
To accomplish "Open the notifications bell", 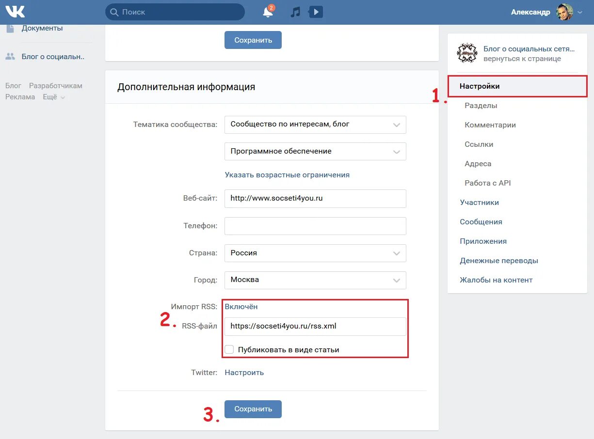I will [x=268, y=12].
